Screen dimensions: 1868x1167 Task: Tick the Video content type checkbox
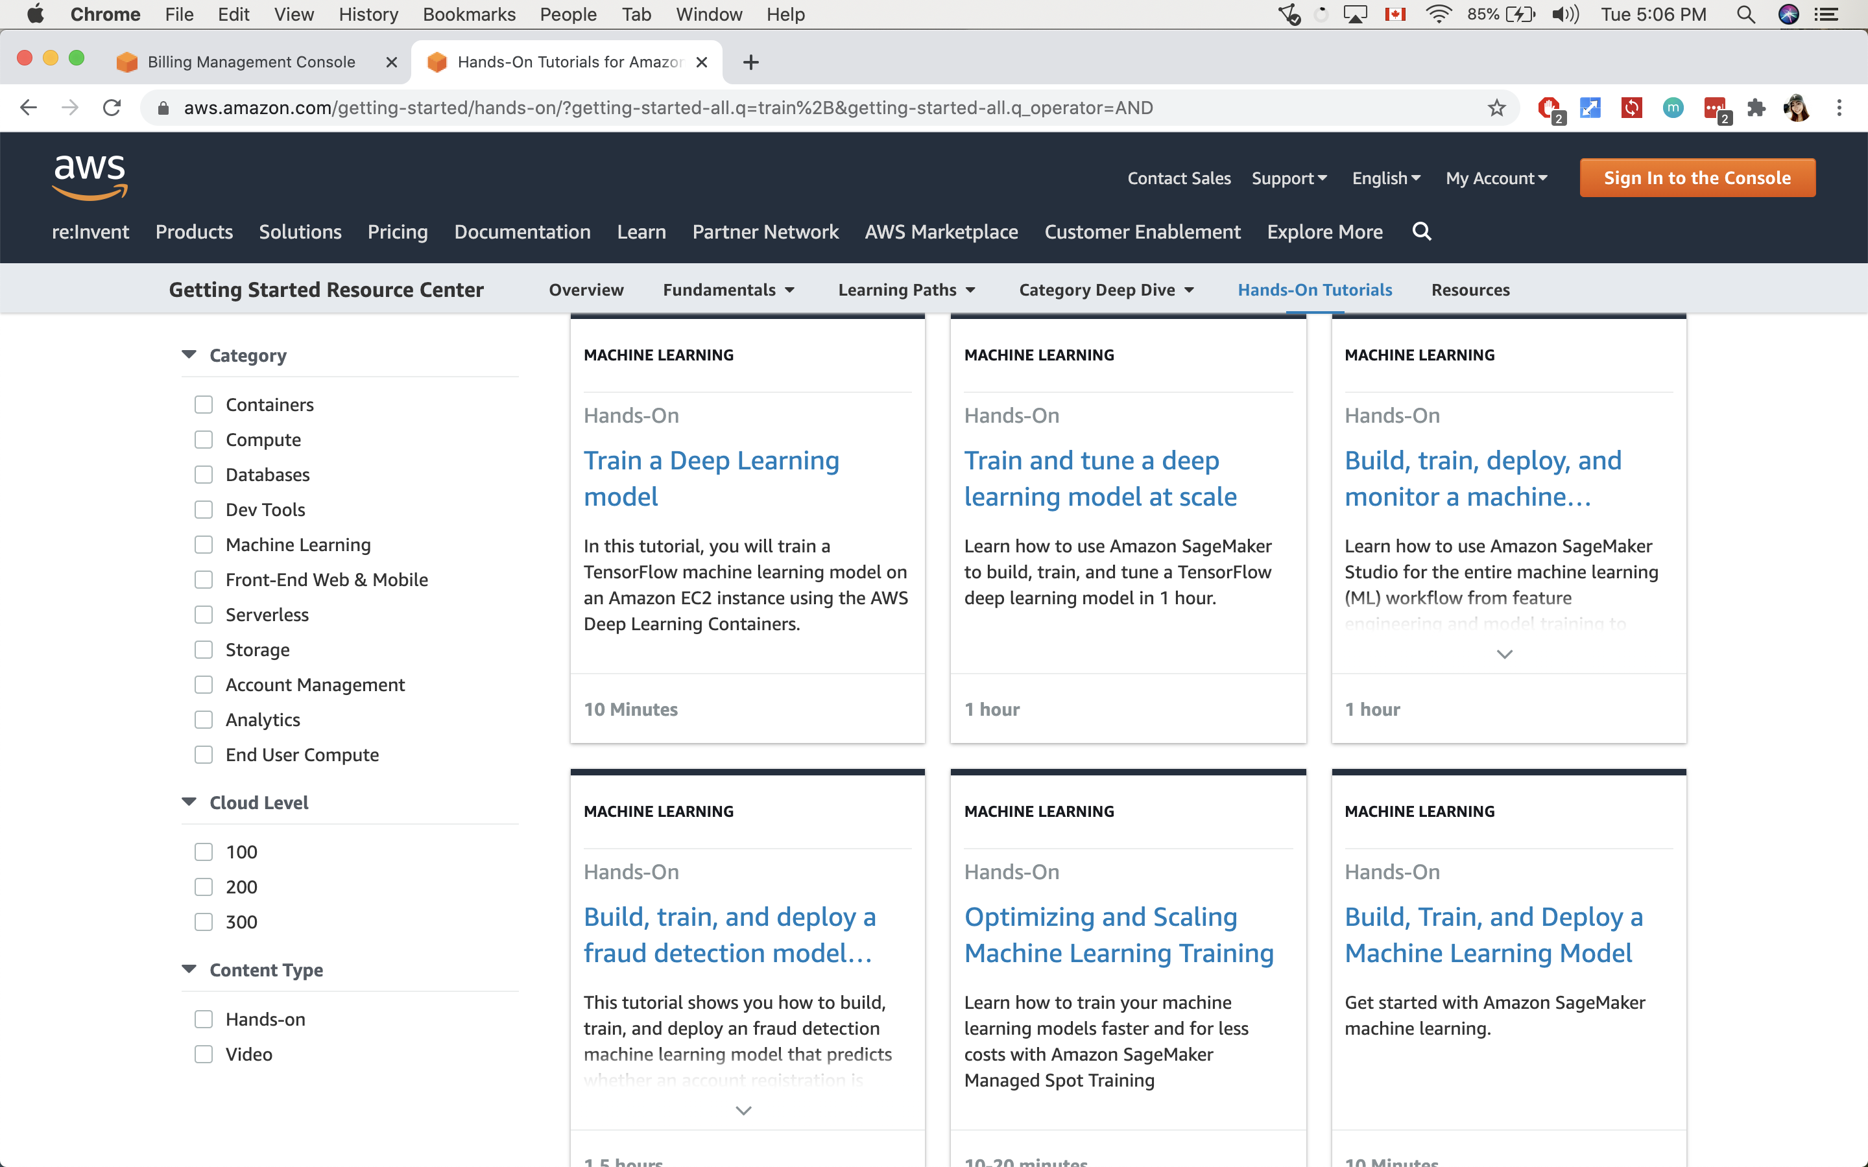point(204,1054)
